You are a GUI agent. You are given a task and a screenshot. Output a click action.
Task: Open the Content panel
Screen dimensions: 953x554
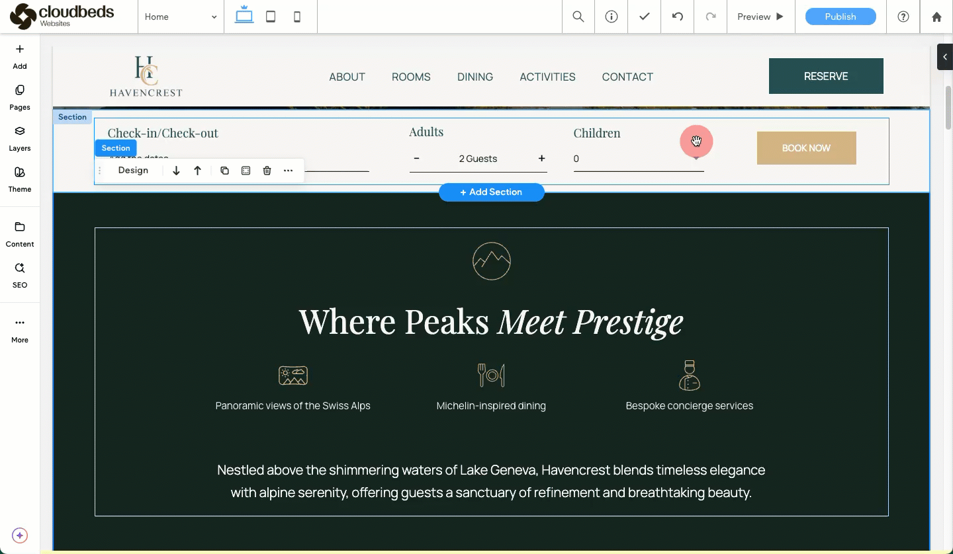20,234
